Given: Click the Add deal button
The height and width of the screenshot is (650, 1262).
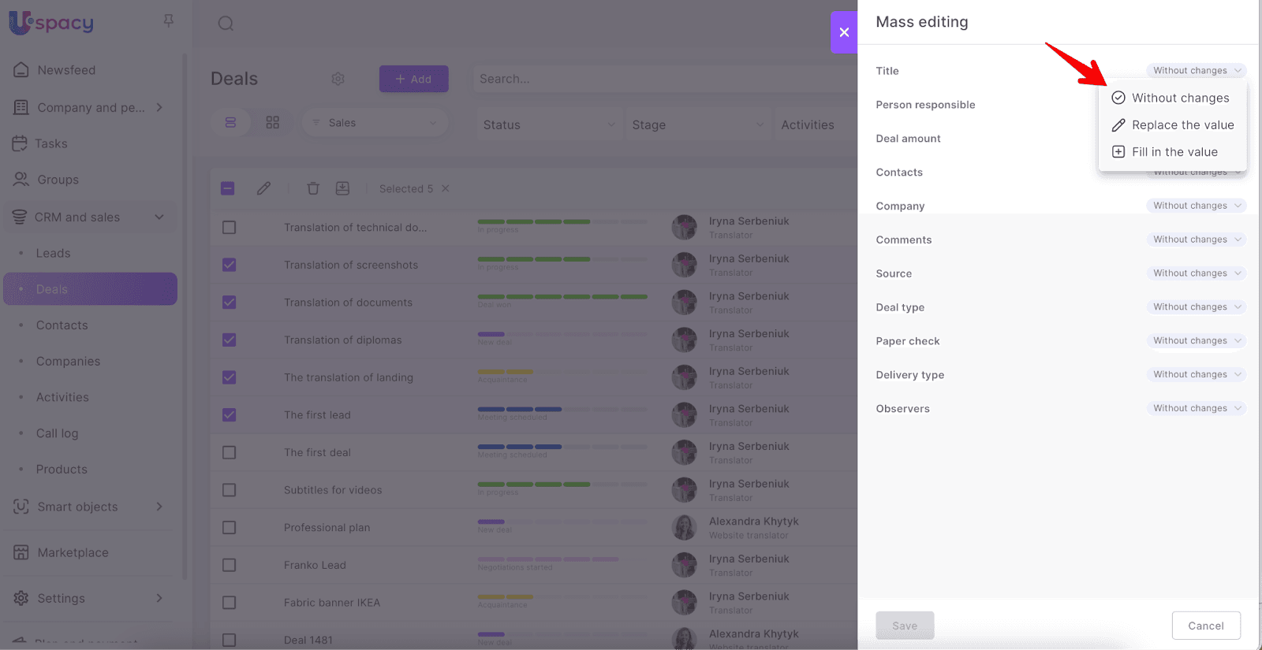Looking at the screenshot, I should tap(413, 79).
